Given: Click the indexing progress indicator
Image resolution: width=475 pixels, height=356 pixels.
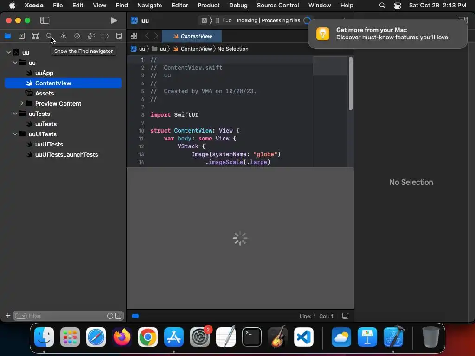Looking at the screenshot, I should point(307,20).
